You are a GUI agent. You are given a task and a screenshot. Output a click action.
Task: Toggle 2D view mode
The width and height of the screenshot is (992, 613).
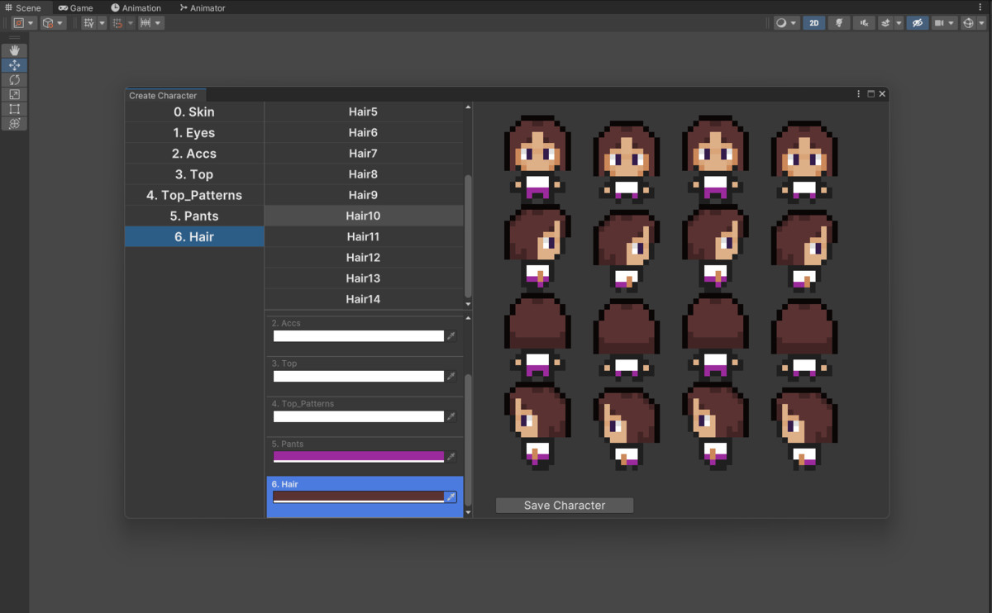click(x=814, y=23)
